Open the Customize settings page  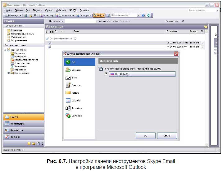click(x=76, y=115)
